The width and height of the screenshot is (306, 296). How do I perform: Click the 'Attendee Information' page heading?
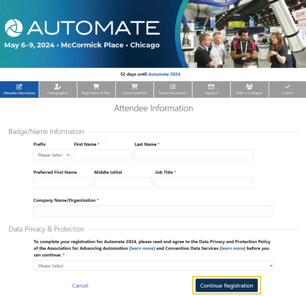[x=154, y=108]
